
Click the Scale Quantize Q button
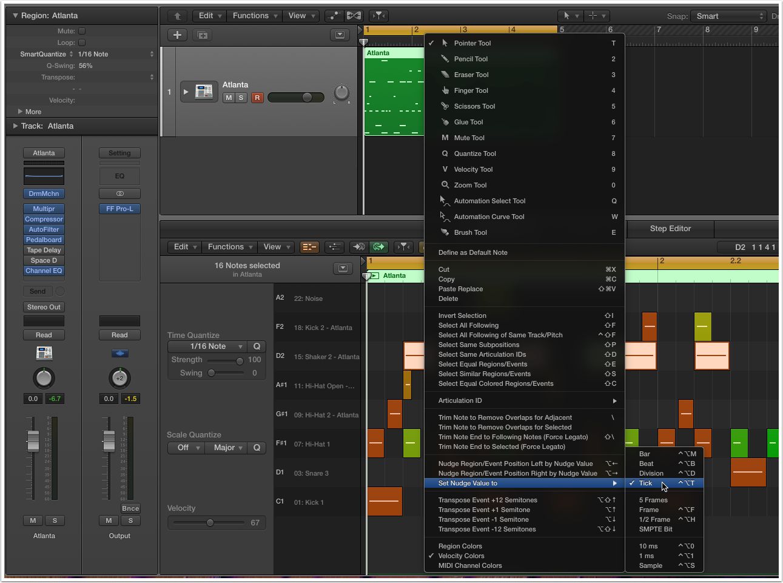point(257,448)
